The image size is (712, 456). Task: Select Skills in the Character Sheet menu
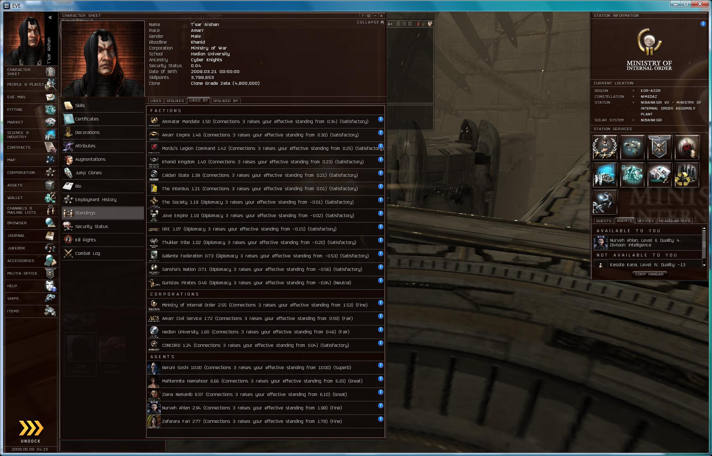point(103,105)
